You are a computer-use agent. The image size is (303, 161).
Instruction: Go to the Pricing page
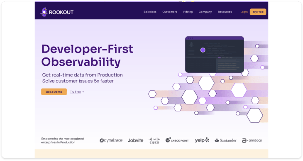(x=188, y=12)
